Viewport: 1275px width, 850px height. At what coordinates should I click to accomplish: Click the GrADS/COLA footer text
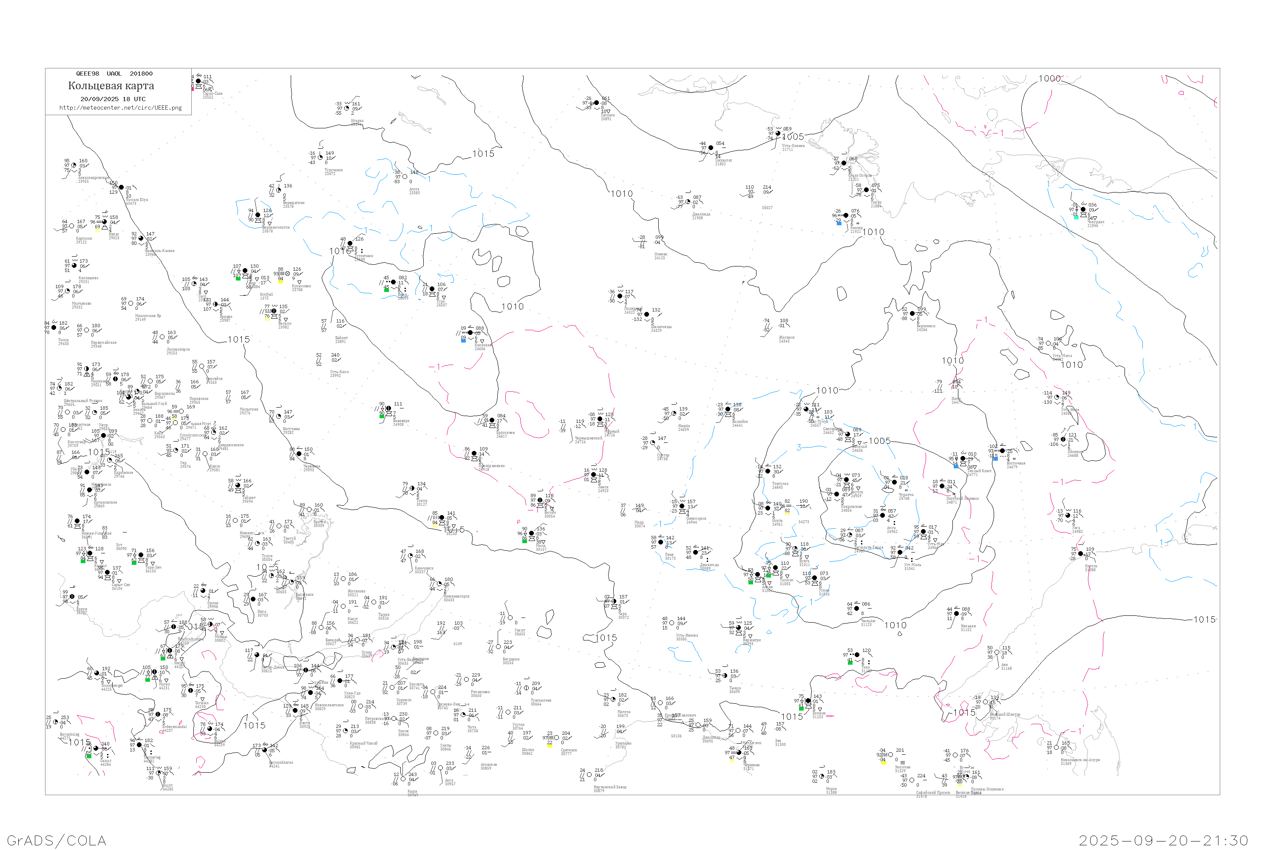[x=57, y=840]
